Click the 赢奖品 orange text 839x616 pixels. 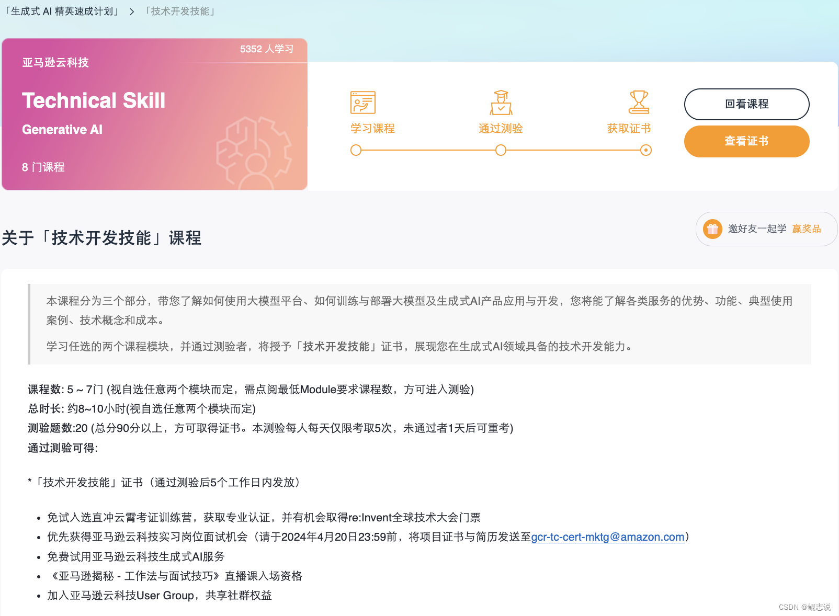click(806, 229)
